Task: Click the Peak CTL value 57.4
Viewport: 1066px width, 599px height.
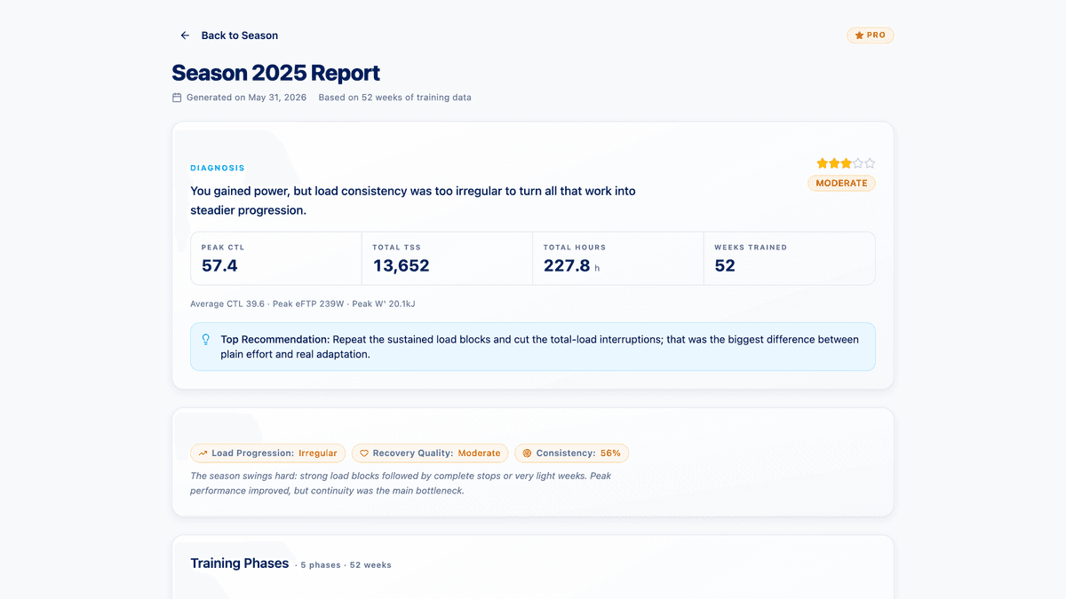Action: pyautogui.click(x=219, y=265)
